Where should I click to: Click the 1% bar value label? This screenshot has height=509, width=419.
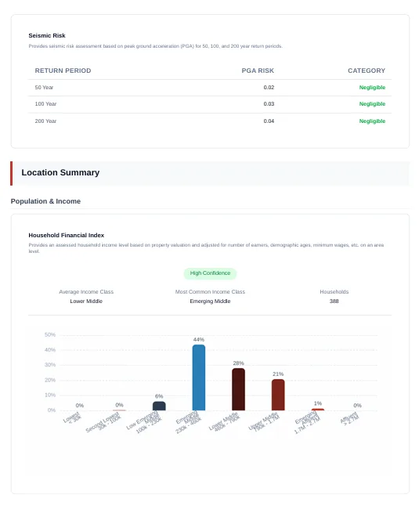(x=318, y=403)
